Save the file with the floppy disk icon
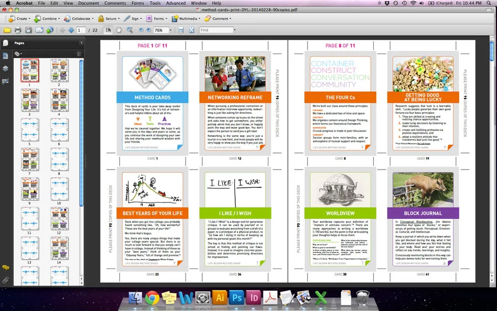 click(29, 30)
